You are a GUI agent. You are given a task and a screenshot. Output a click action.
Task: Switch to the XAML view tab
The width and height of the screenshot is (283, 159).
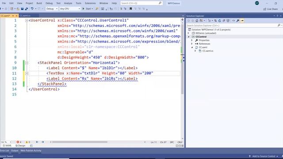[x=7, y=146]
